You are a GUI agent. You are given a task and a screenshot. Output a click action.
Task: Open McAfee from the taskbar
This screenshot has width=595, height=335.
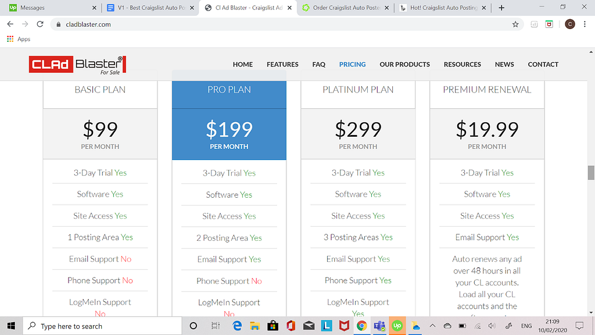344,326
